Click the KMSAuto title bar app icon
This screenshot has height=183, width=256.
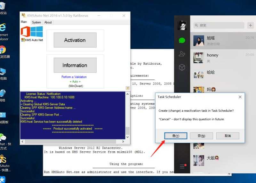24,15
